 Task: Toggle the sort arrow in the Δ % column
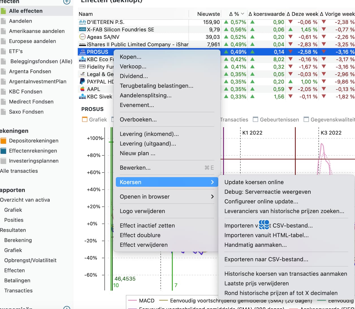[x=243, y=14]
